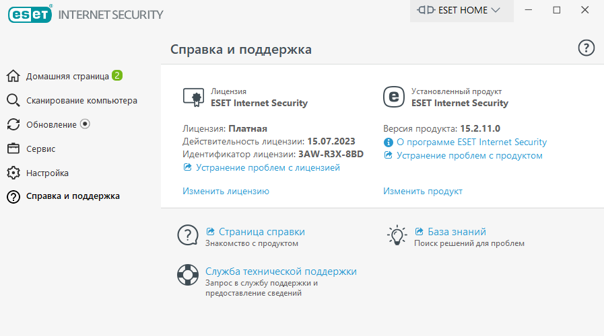Open Устранение проблем с лицензией link
Screen dimensions: 604x336
268,167
